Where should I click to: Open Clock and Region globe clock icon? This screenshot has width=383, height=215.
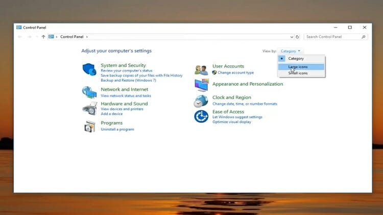[201, 101]
